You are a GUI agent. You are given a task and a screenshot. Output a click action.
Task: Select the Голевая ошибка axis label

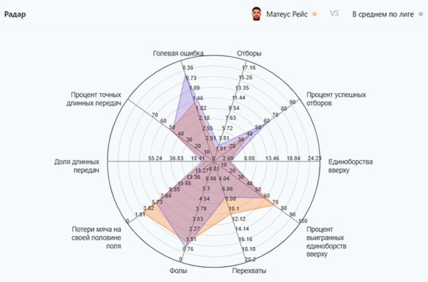pos(178,53)
